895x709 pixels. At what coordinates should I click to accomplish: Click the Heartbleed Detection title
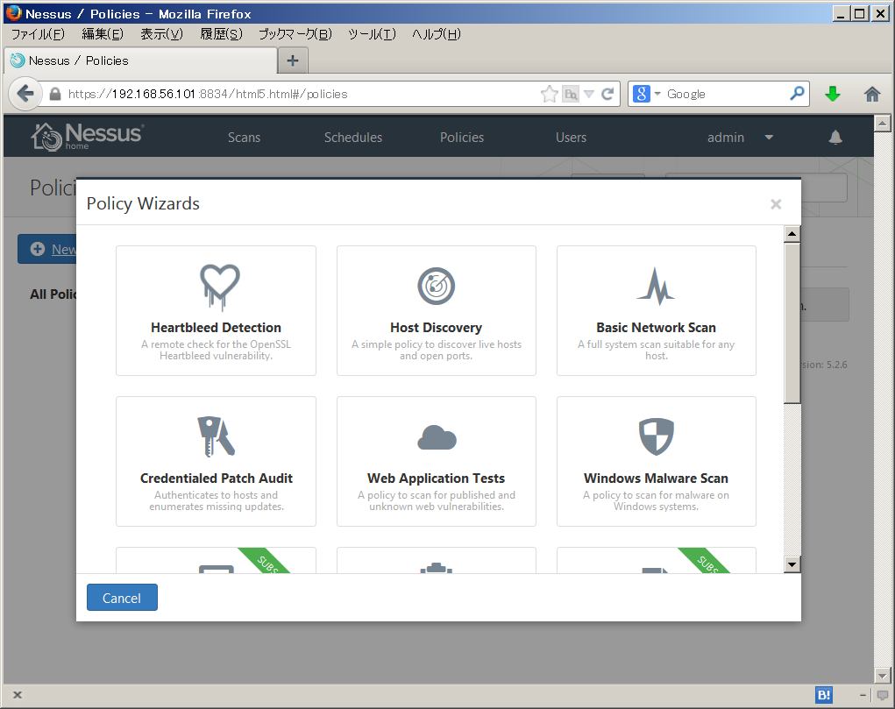point(216,328)
